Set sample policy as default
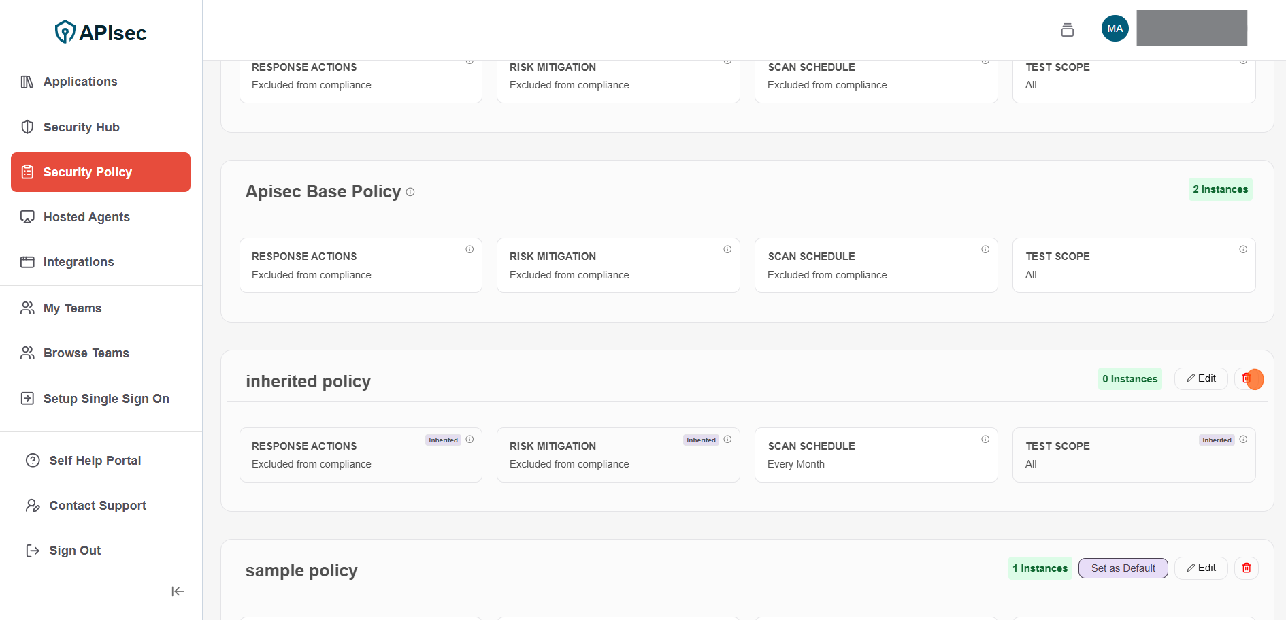Image resolution: width=1286 pixels, height=620 pixels. (1123, 568)
